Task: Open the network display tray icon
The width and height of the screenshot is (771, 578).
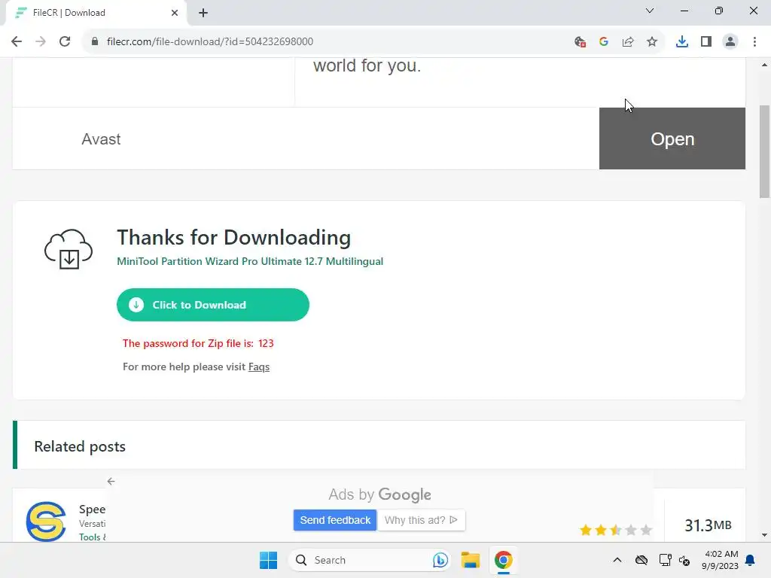Action: [666, 560]
